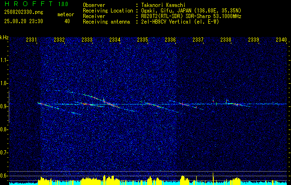Click the 2336 time marker
Image resolution: width=291 pixels, height=185 pixels.
coord(170,40)
